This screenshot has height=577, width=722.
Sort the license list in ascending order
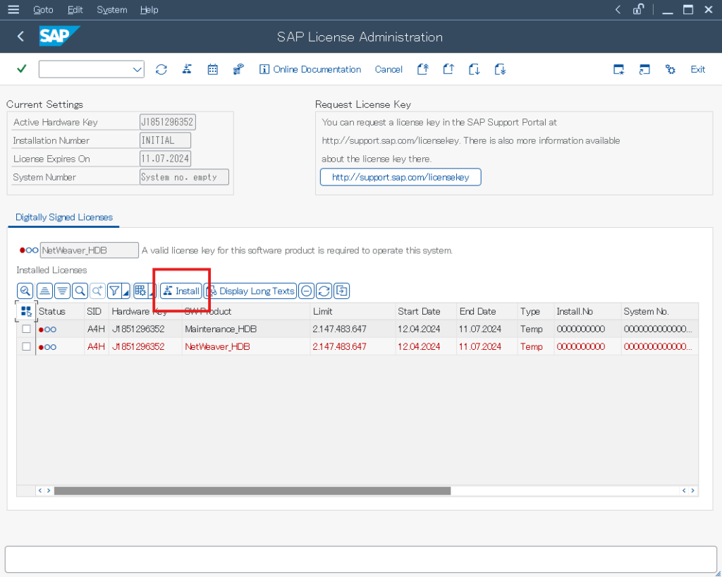44,291
